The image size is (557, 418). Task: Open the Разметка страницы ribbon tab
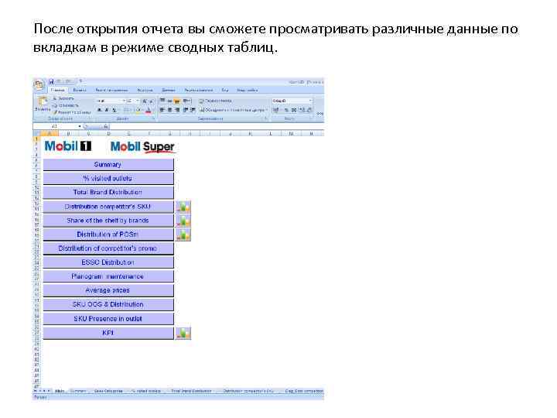(111, 91)
